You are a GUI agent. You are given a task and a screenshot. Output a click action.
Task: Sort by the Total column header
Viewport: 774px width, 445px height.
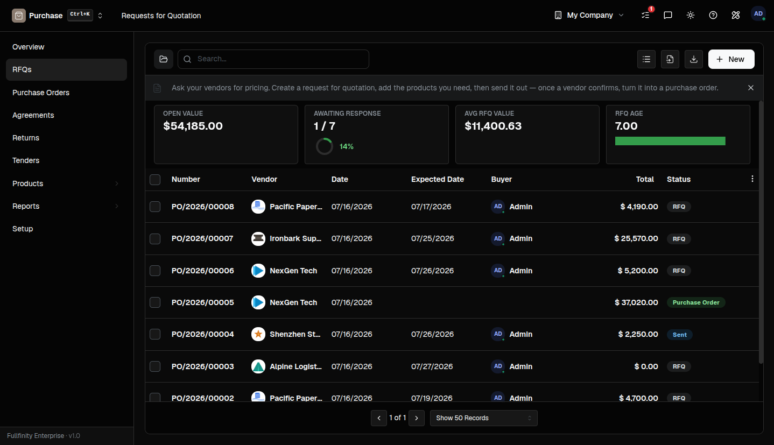tap(645, 179)
